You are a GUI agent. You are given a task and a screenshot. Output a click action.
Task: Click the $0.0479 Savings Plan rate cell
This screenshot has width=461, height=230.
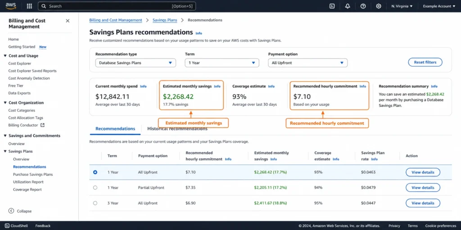coord(368,187)
